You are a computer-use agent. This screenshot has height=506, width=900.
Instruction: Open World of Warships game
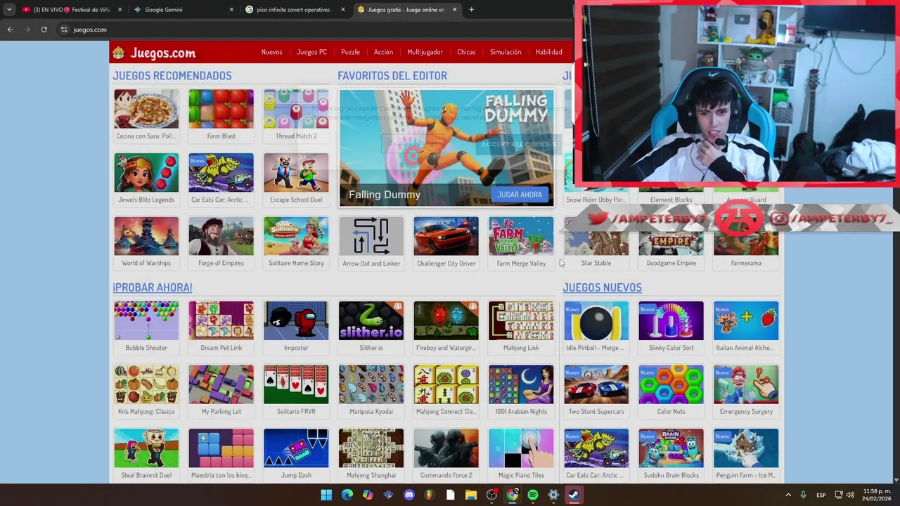(146, 242)
